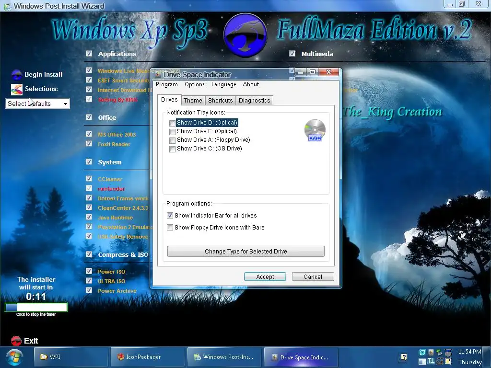Switch to the Shortcuts tab
This screenshot has height=368, width=491.
pyautogui.click(x=220, y=101)
